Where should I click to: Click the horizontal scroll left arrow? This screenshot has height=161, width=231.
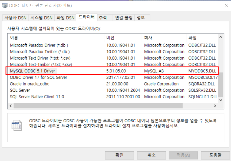pyautogui.click(x=11, y=106)
